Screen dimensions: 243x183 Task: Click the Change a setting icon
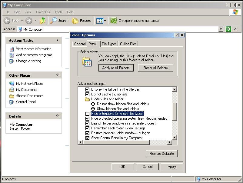[12, 61]
